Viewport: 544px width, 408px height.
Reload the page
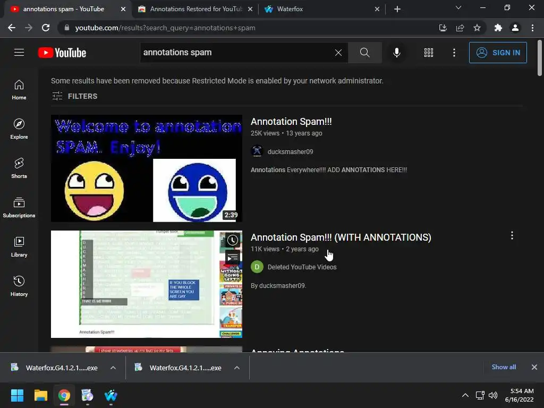point(46,28)
